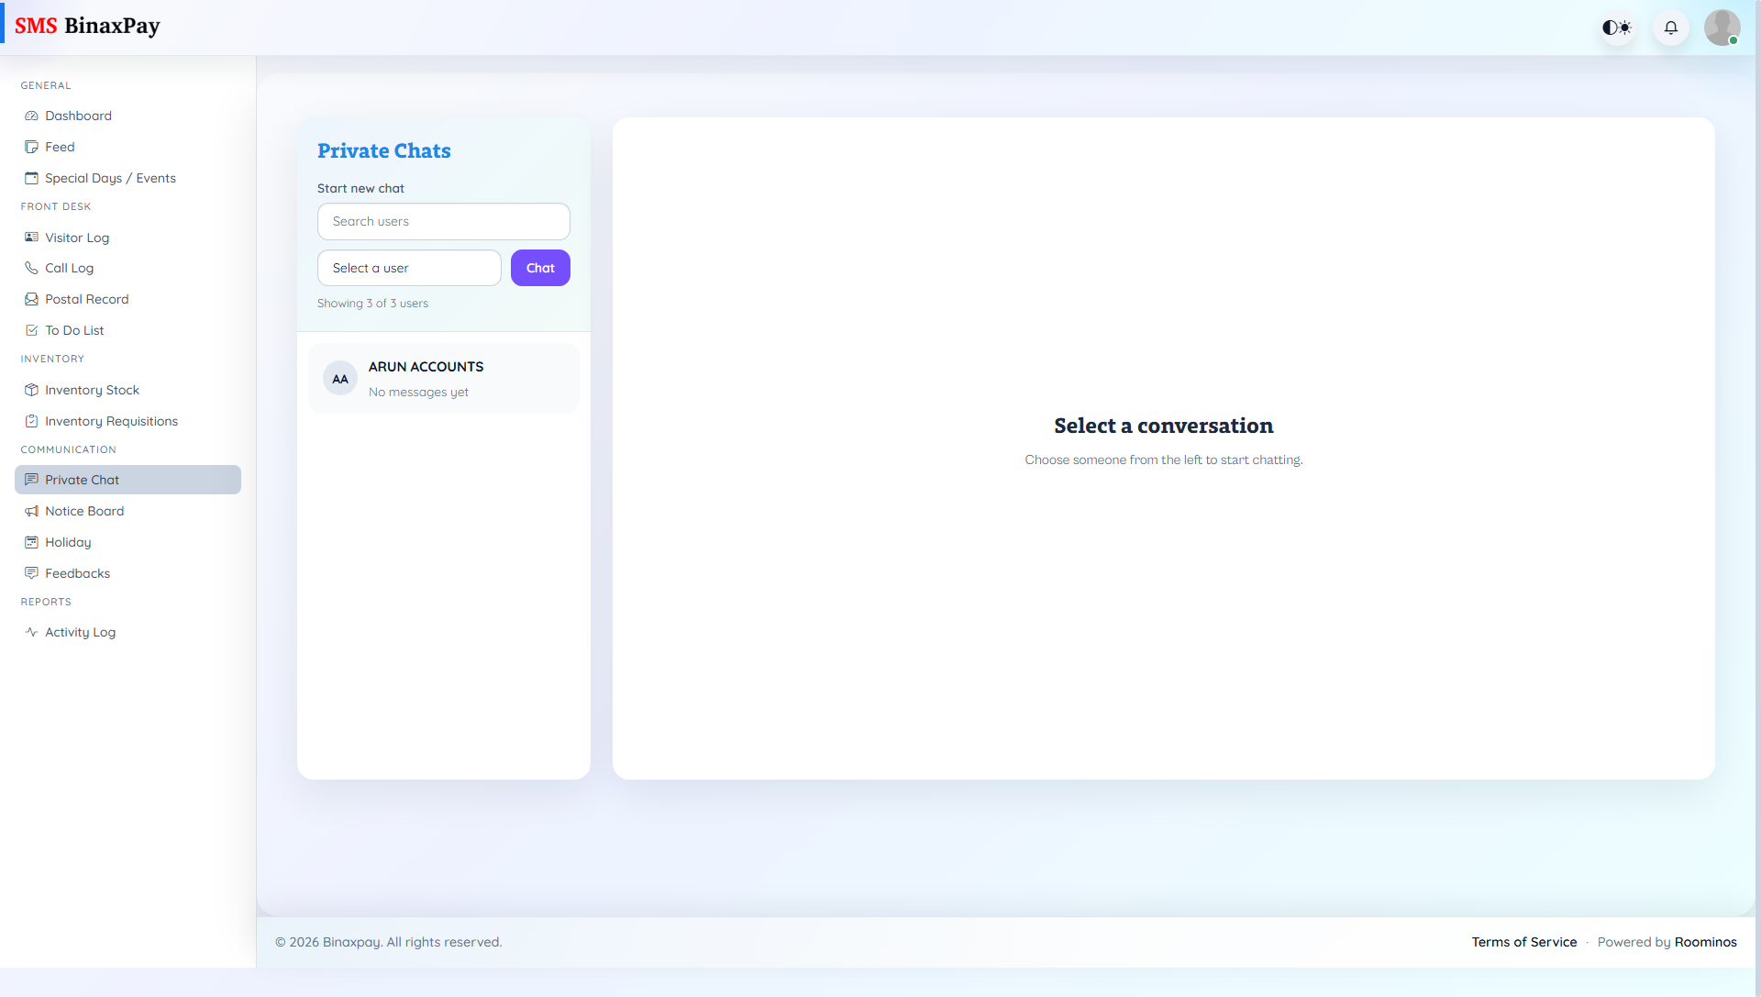This screenshot has height=997, width=1761.
Task: Open the profile avatar menu
Action: (1722, 28)
